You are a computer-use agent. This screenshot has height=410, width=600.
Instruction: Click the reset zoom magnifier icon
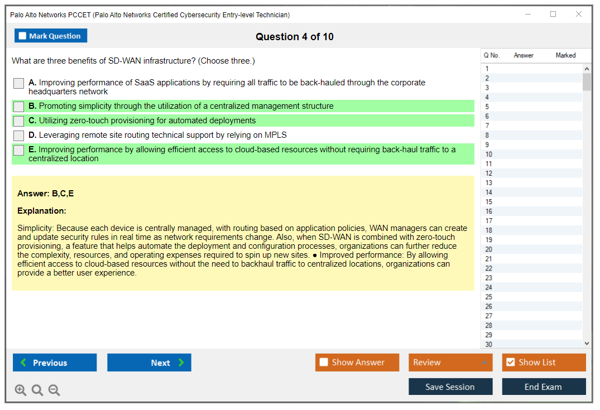click(37, 390)
